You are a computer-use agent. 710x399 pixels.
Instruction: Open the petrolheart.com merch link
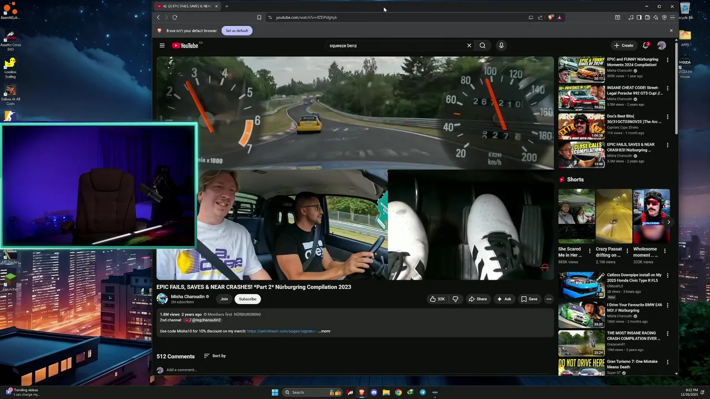(282, 331)
